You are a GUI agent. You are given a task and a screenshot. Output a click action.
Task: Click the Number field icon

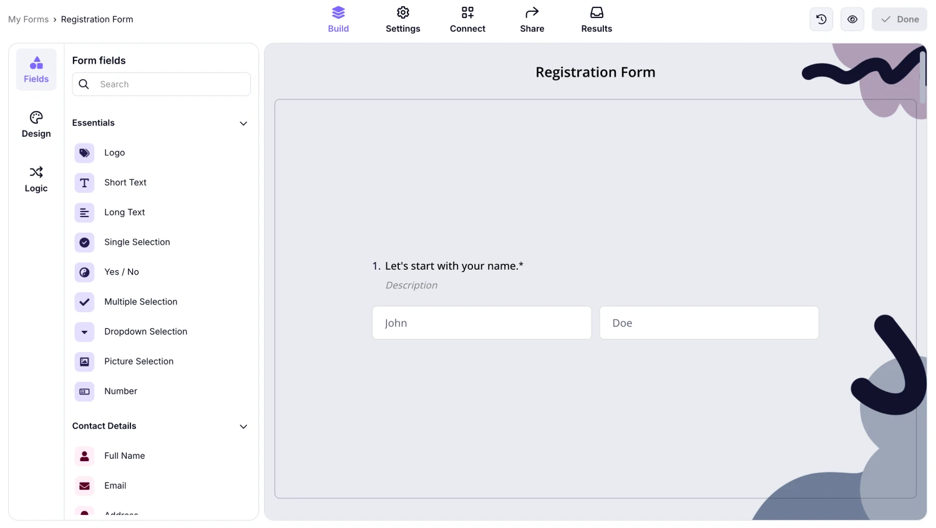click(84, 391)
